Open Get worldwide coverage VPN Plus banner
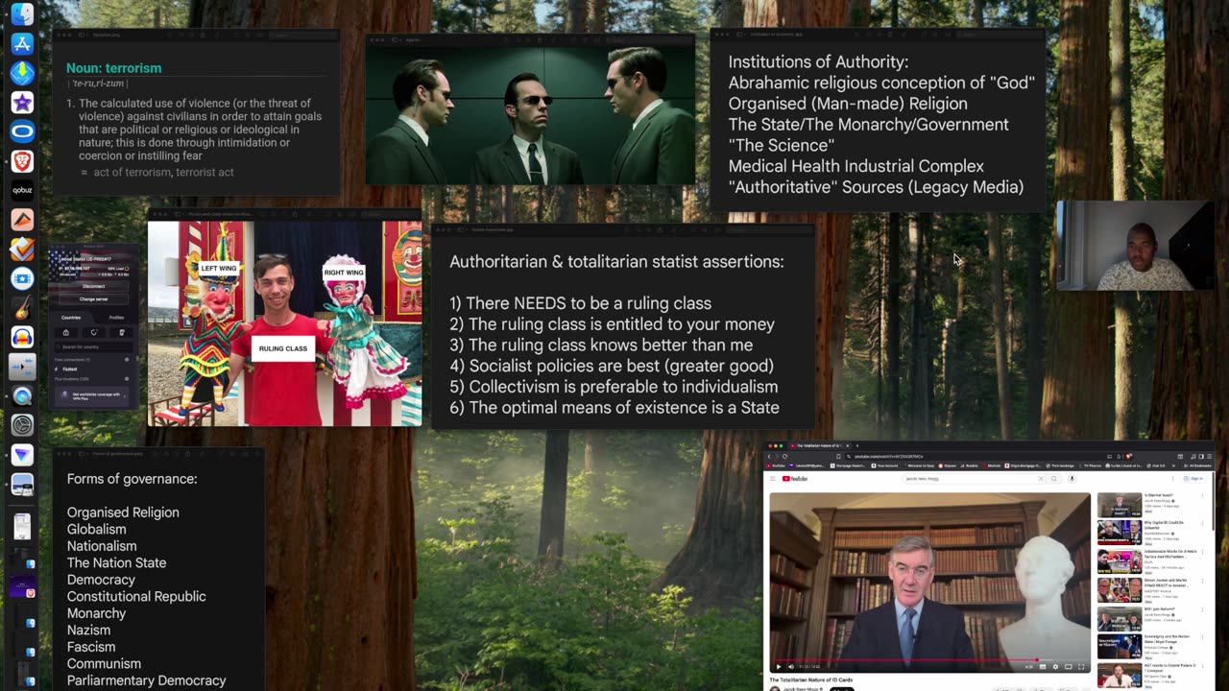Image resolution: width=1229 pixels, height=691 pixels. point(93,394)
